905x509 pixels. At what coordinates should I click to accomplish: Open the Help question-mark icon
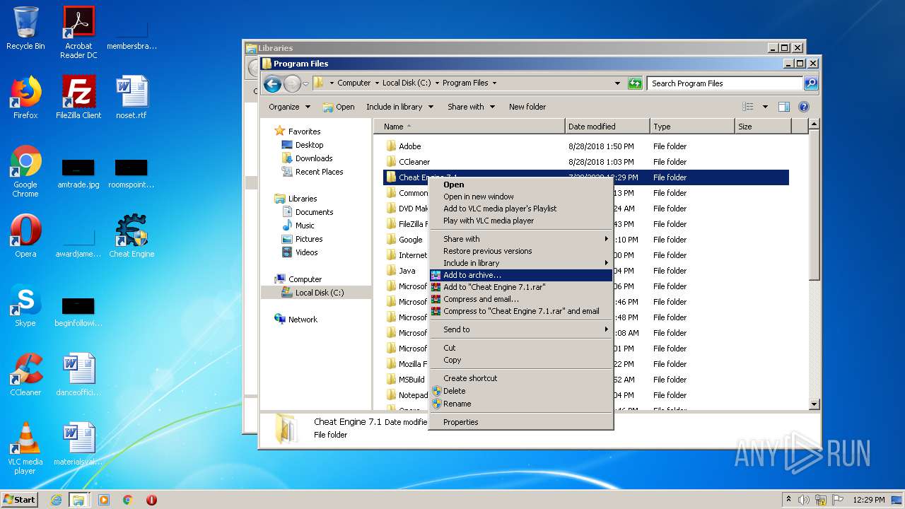(x=804, y=107)
